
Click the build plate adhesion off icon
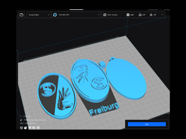(151, 15)
